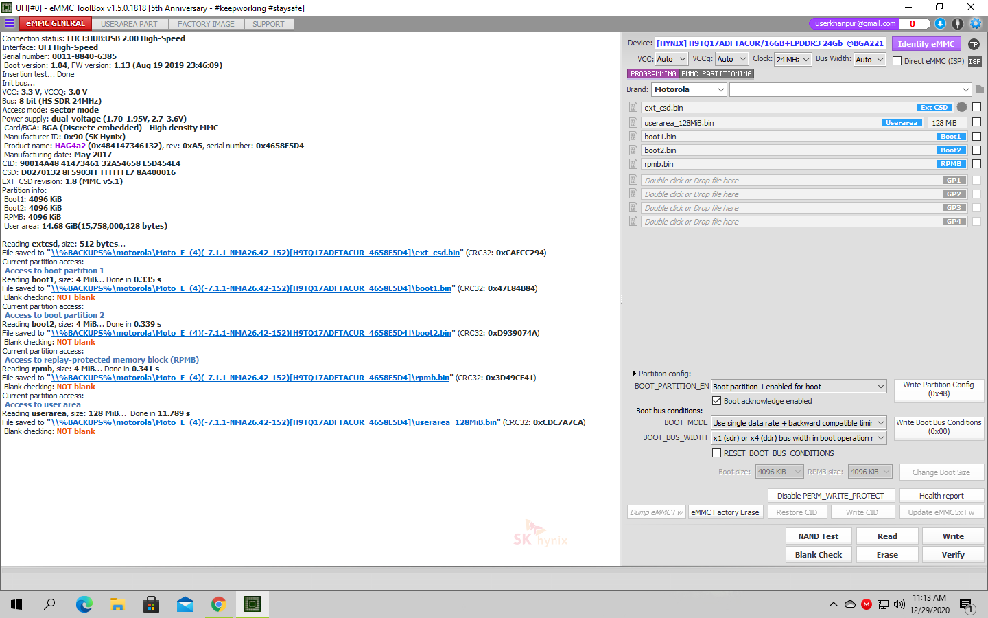Image resolution: width=988 pixels, height=618 pixels.
Task: Open VCC voltage dropdown
Action: coord(671,59)
